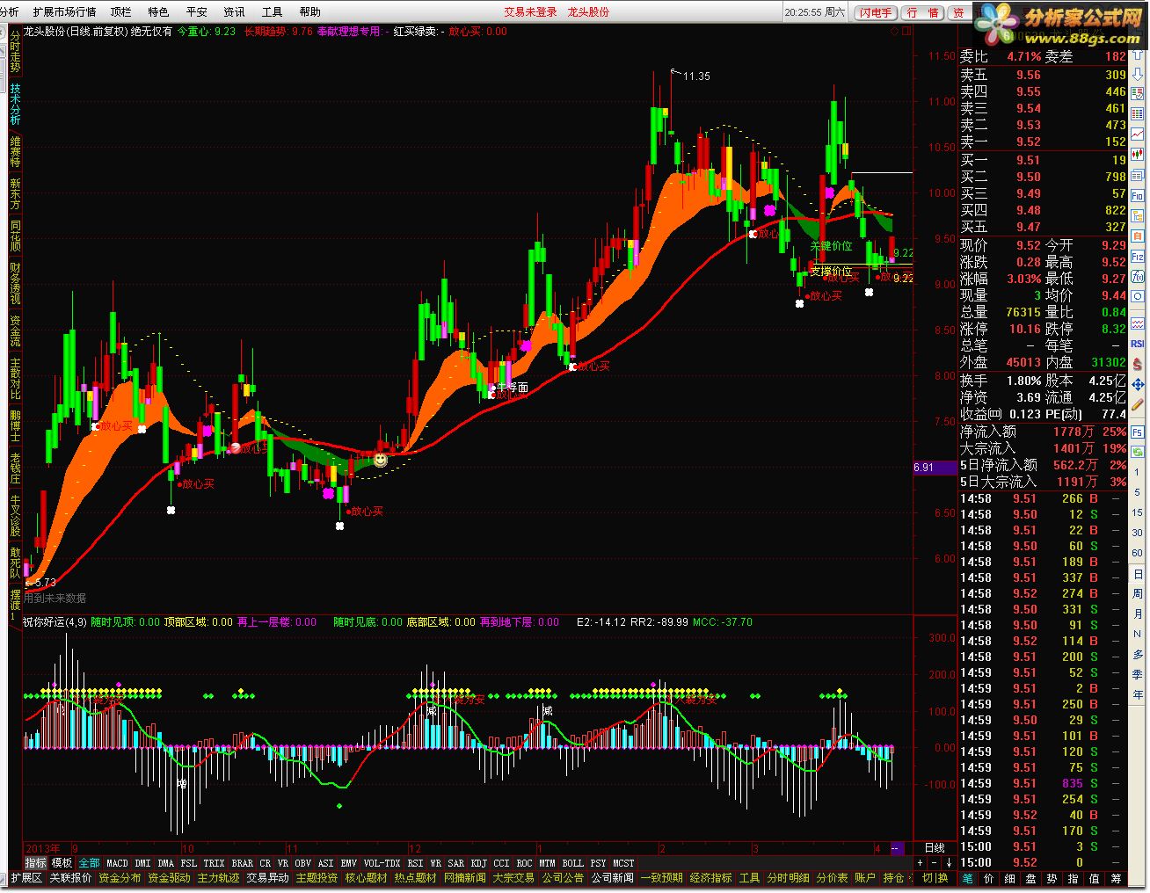Switch to the MACD indicator tab
Screen dimensions: 1150x893
(117, 863)
